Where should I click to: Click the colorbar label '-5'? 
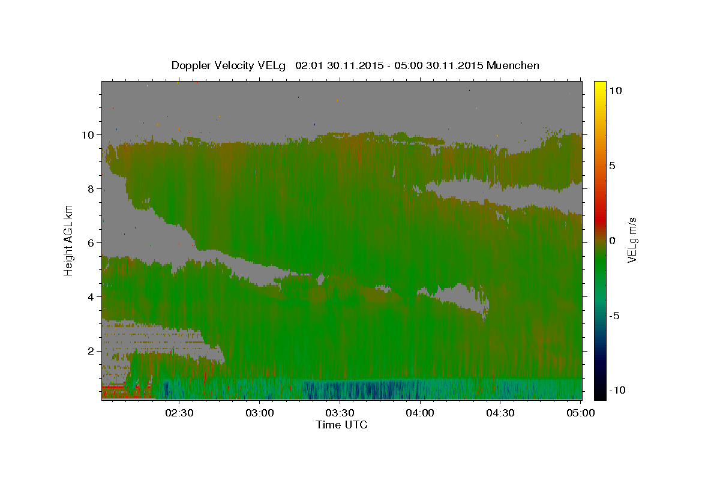[616, 316]
